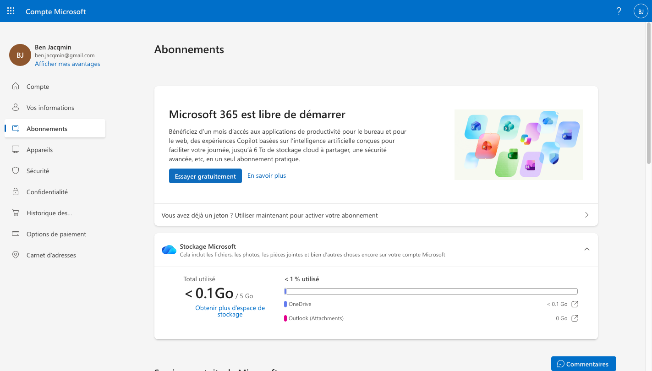652x371 pixels.
Task: Click the 'Abonnements' page title
Action: [189, 49]
